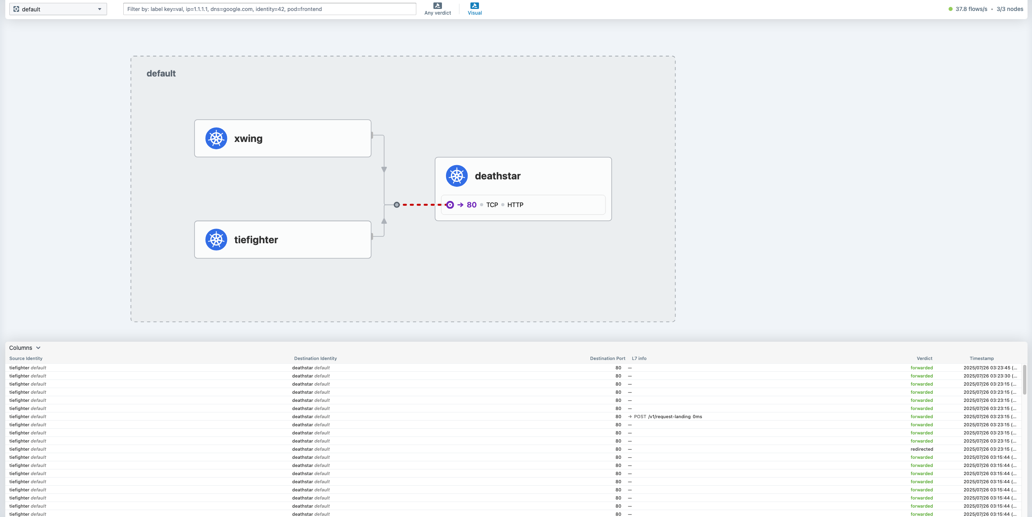Click the filter by label input field

269,9
